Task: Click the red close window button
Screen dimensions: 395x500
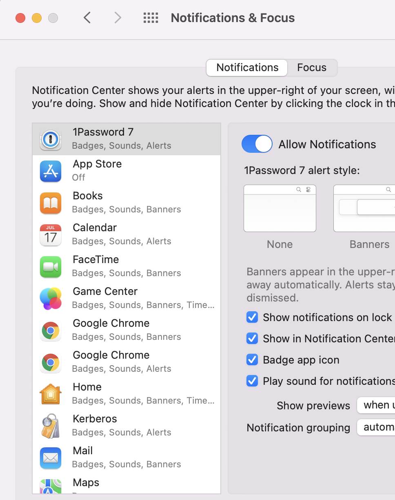Action: click(x=20, y=18)
